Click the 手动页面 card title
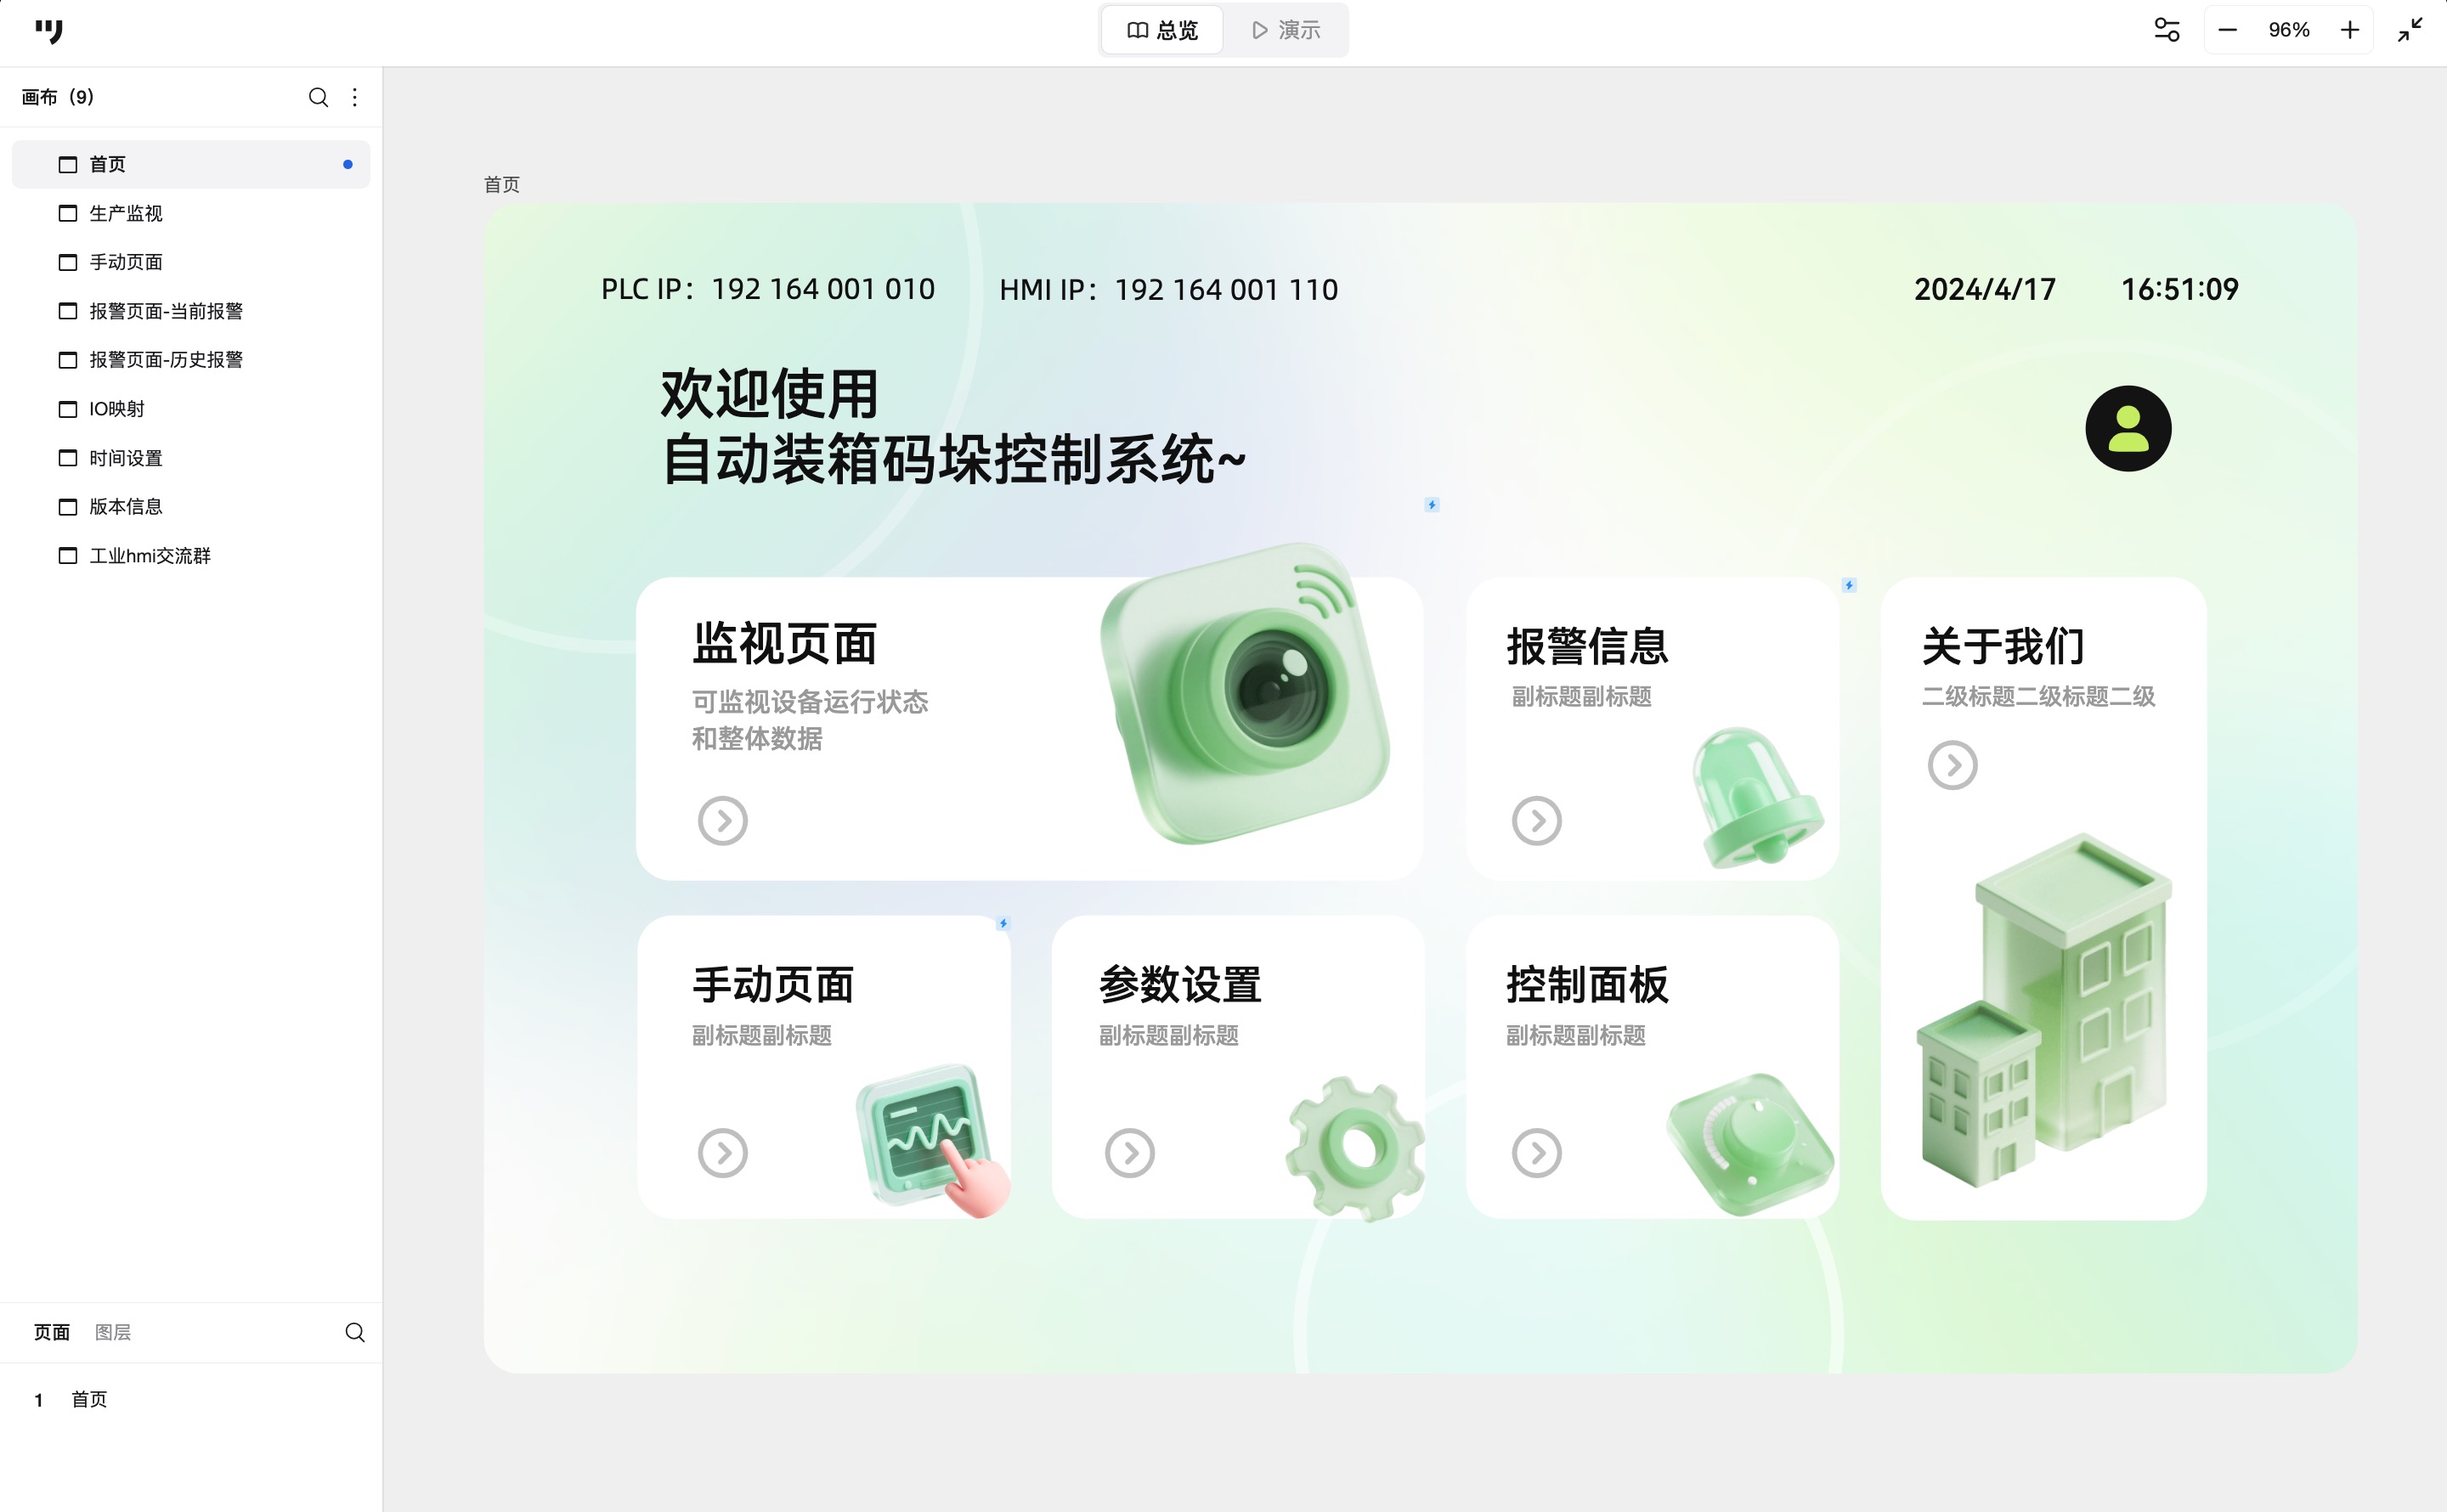 (773, 984)
